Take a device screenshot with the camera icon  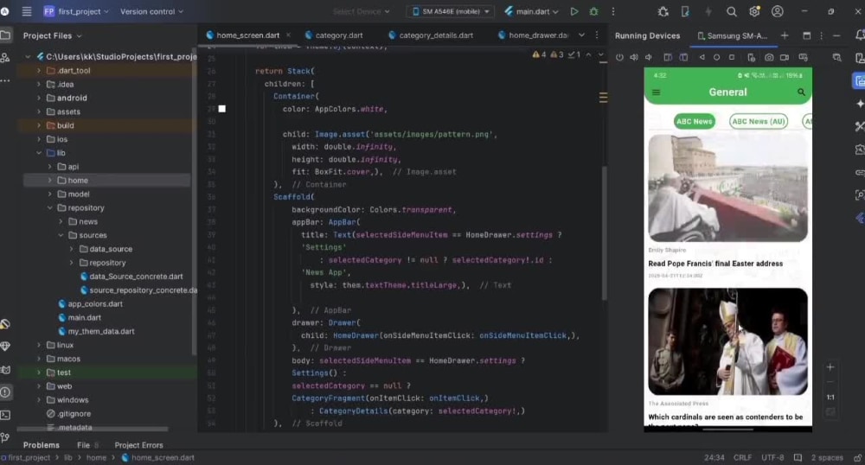pos(769,57)
